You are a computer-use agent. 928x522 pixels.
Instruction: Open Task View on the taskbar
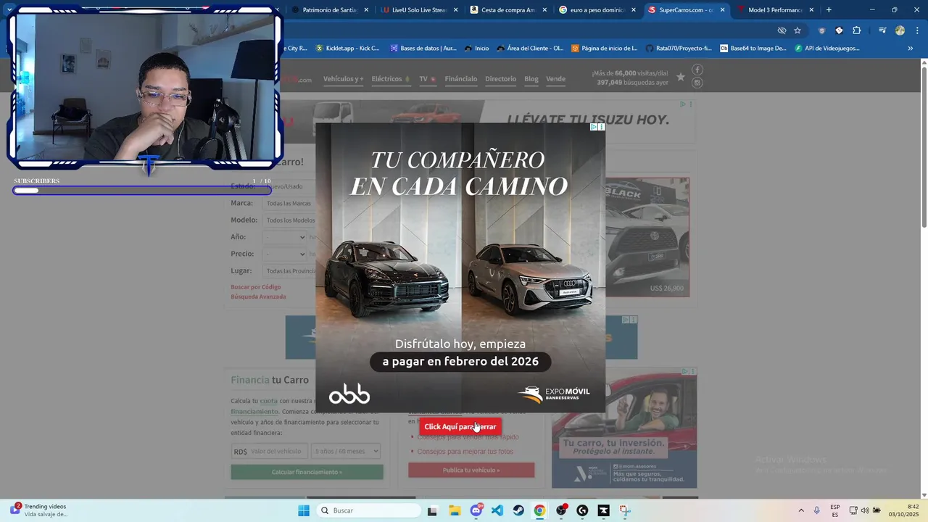(432, 510)
